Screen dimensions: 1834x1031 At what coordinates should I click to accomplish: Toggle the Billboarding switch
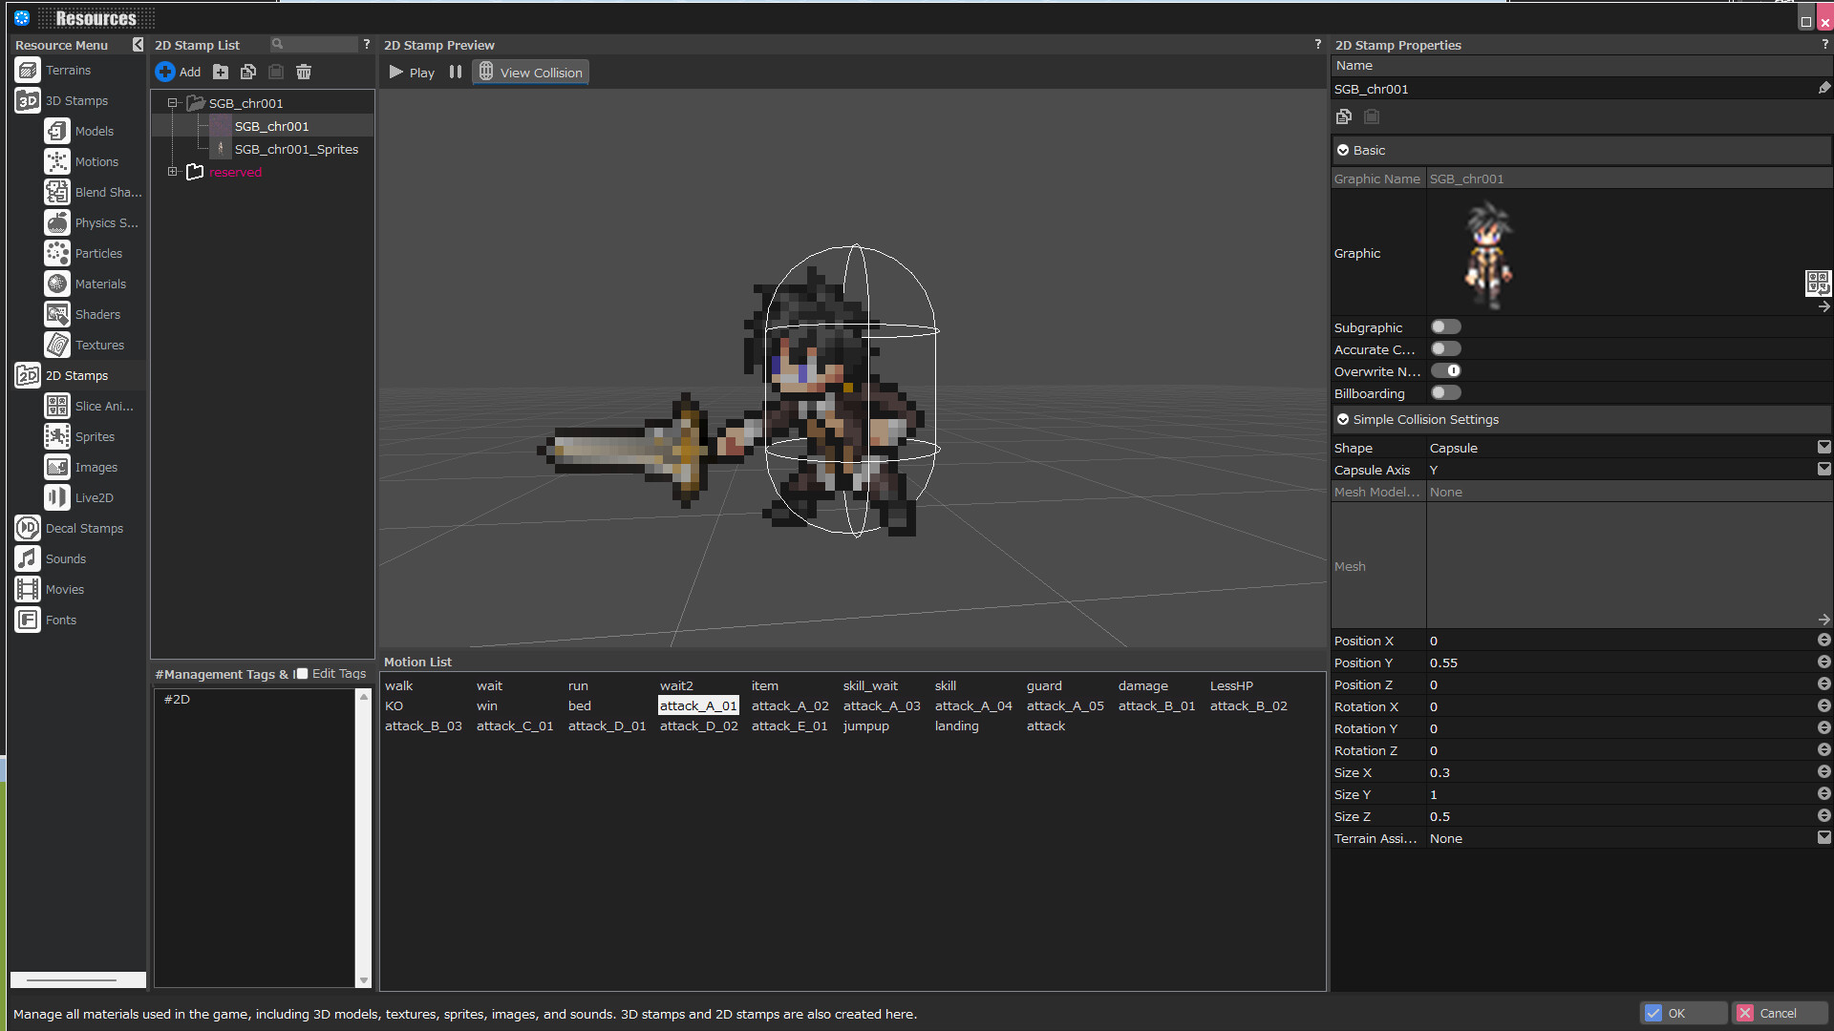pyautogui.click(x=1445, y=393)
